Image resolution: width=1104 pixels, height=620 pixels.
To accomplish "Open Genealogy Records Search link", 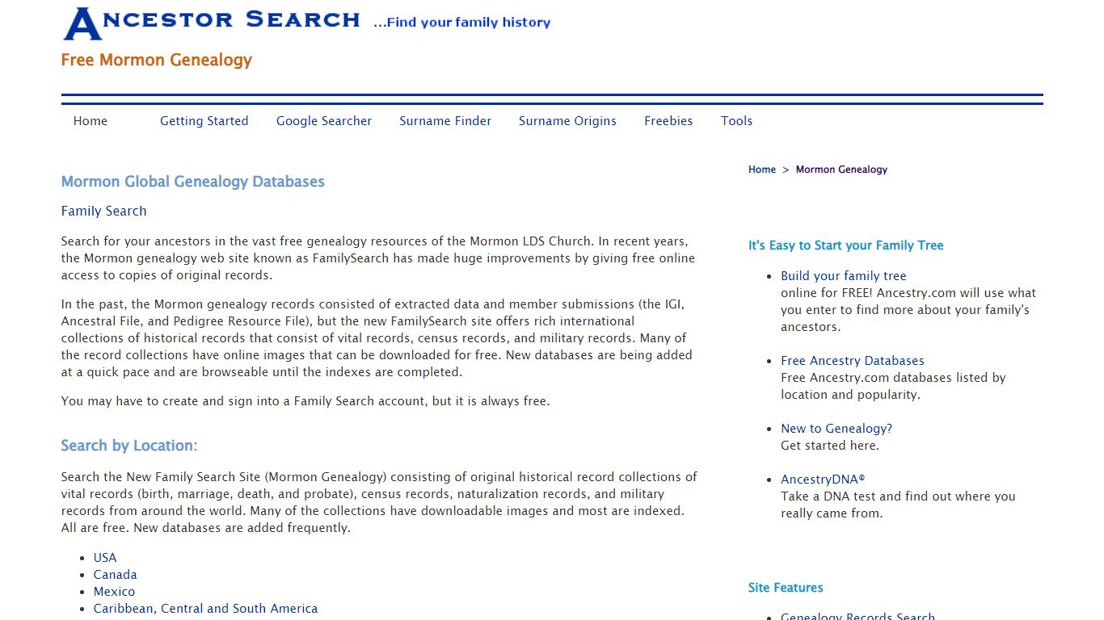I will (x=857, y=616).
